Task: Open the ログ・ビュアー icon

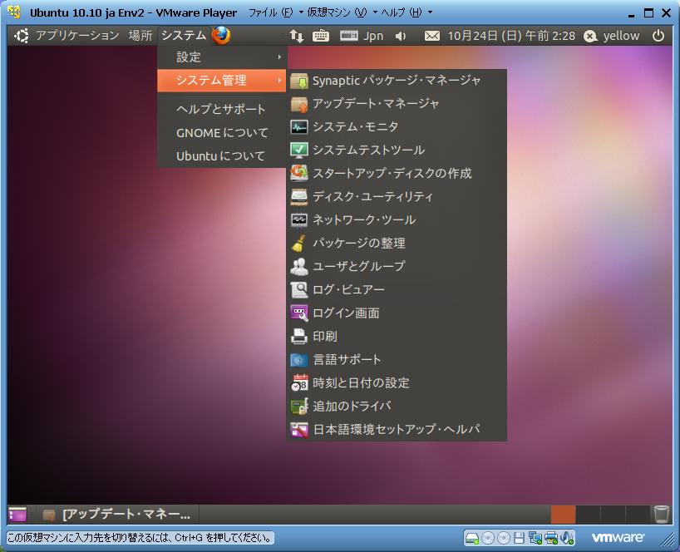Action: point(298,289)
